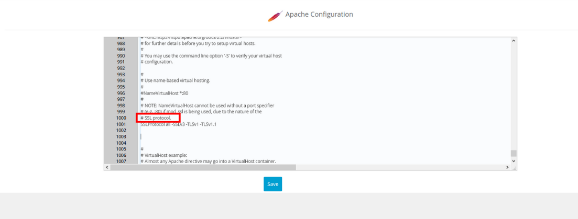The image size is (578, 219).
Task: Click line number 1005 in gutter
Action: (x=121, y=149)
